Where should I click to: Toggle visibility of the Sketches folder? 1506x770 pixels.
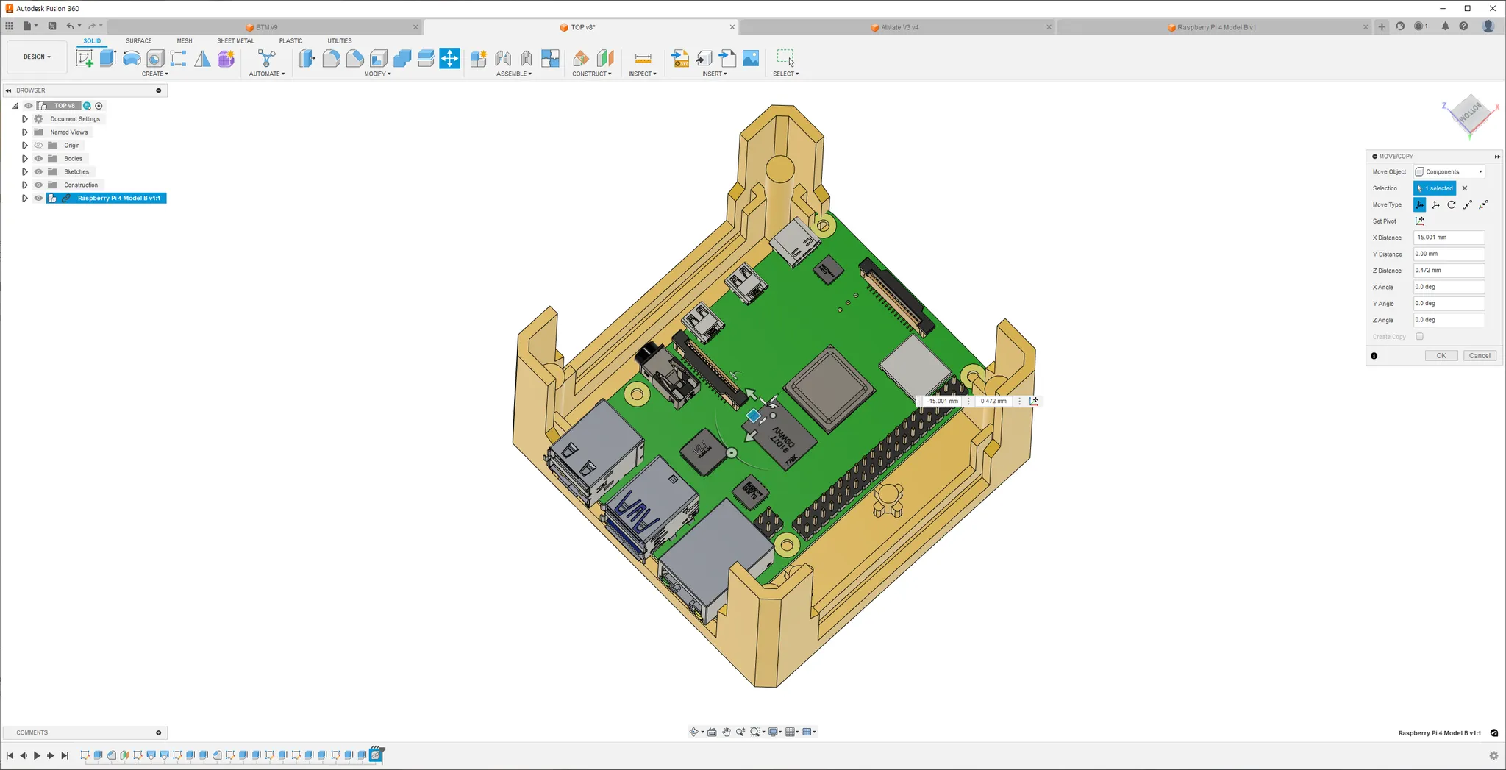39,172
